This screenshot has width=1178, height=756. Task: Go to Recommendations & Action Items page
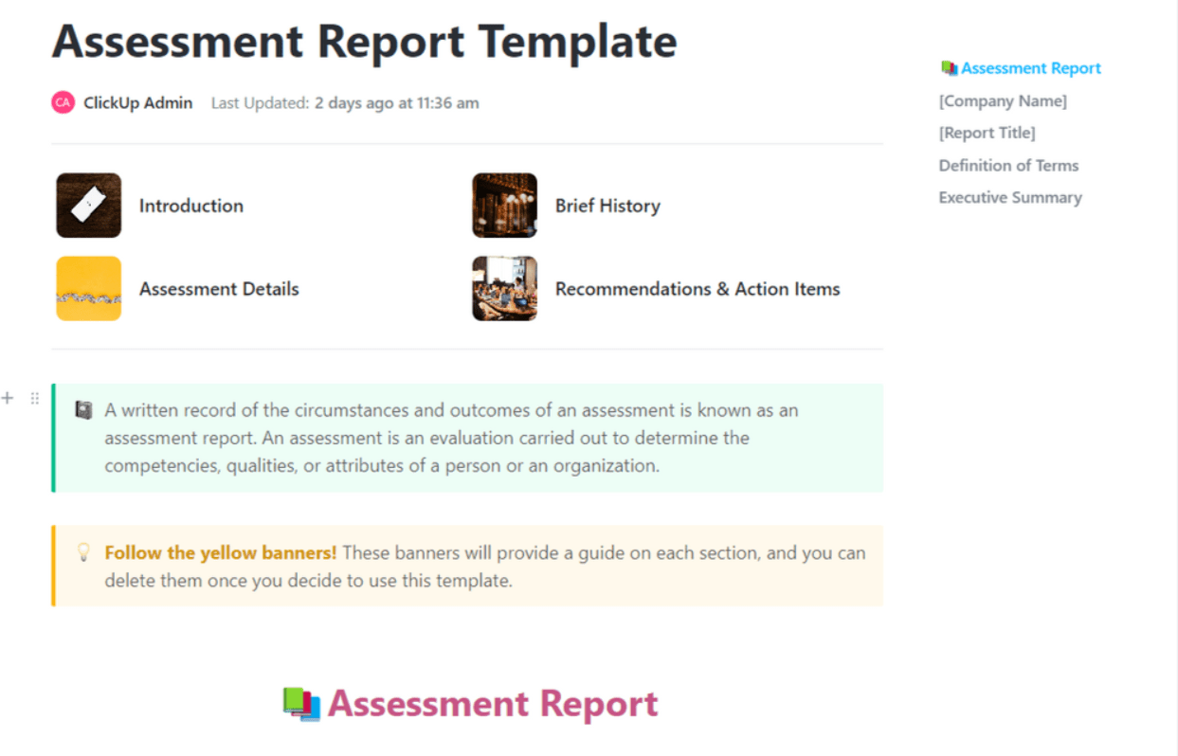(x=698, y=289)
